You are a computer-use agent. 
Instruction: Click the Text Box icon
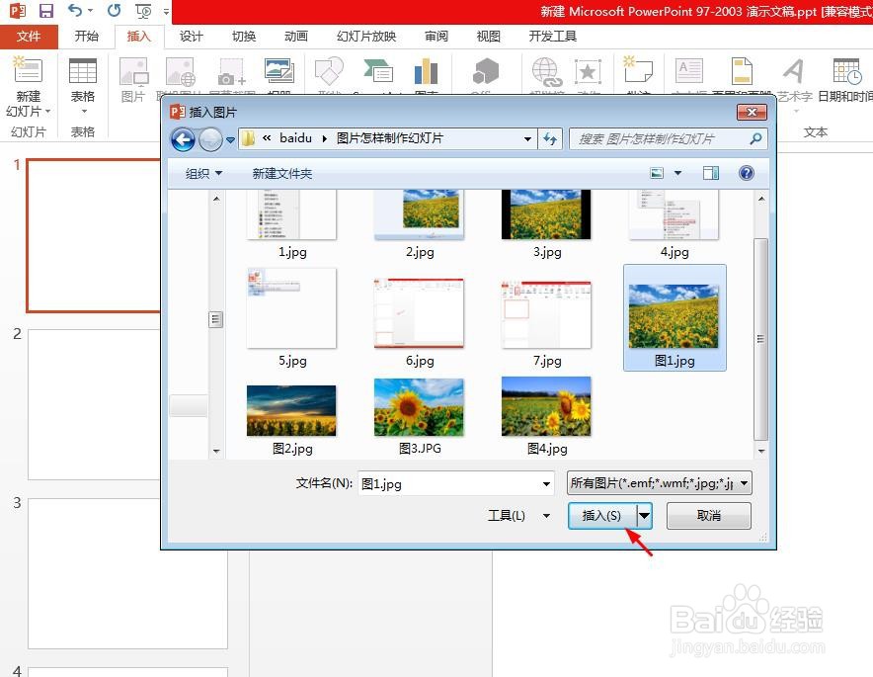pyautogui.click(x=688, y=71)
